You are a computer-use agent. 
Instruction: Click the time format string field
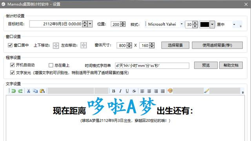[x=152, y=65]
